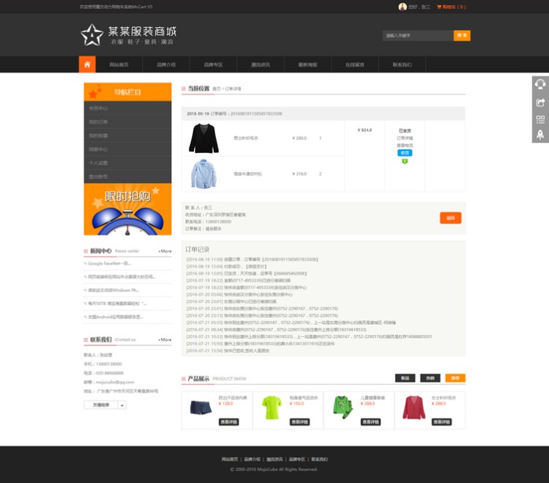Click the orange 搜索 search button
Image resolution: width=549 pixels, height=483 pixels.
coord(462,35)
